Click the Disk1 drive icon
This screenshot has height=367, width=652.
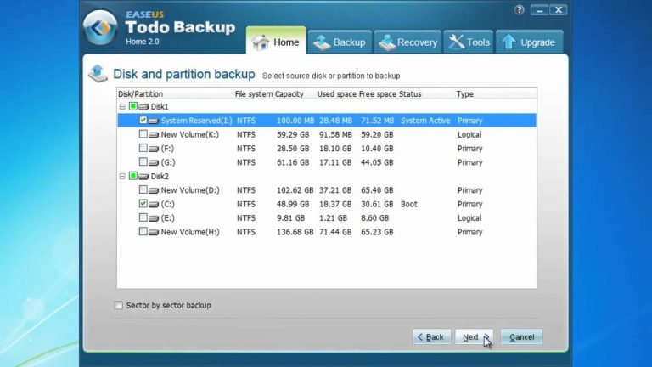tap(143, 107)
